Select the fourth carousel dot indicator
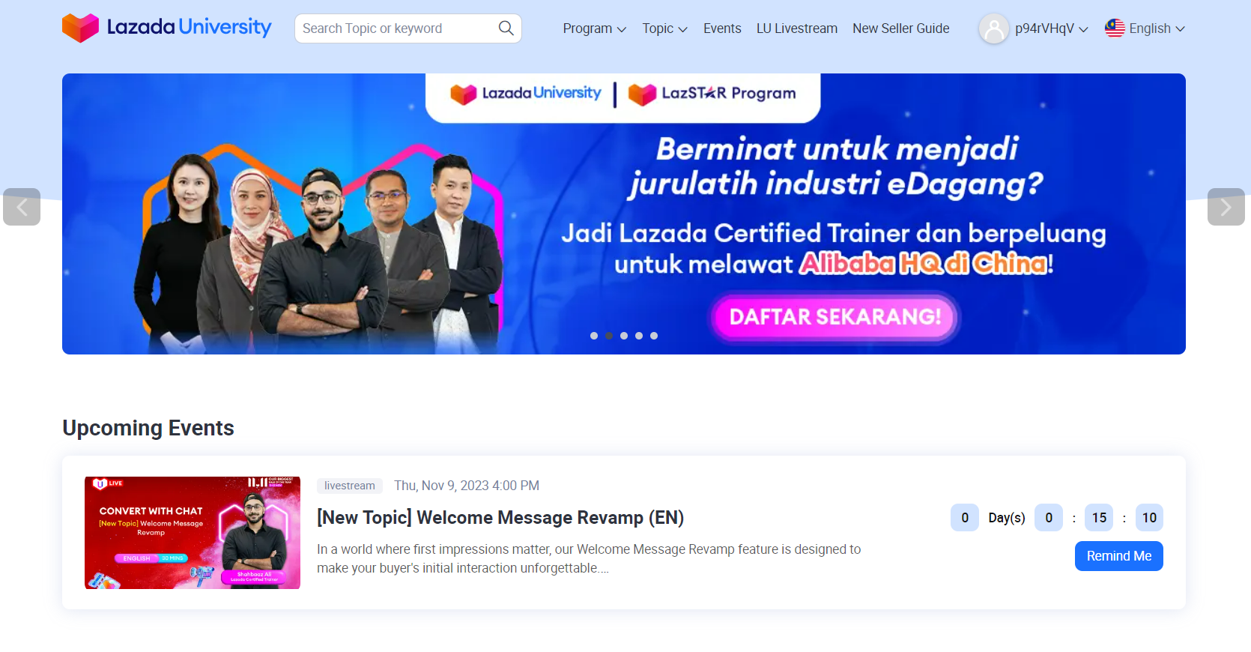The height and width of the screenshot is (652, 1251). point(639,336)
